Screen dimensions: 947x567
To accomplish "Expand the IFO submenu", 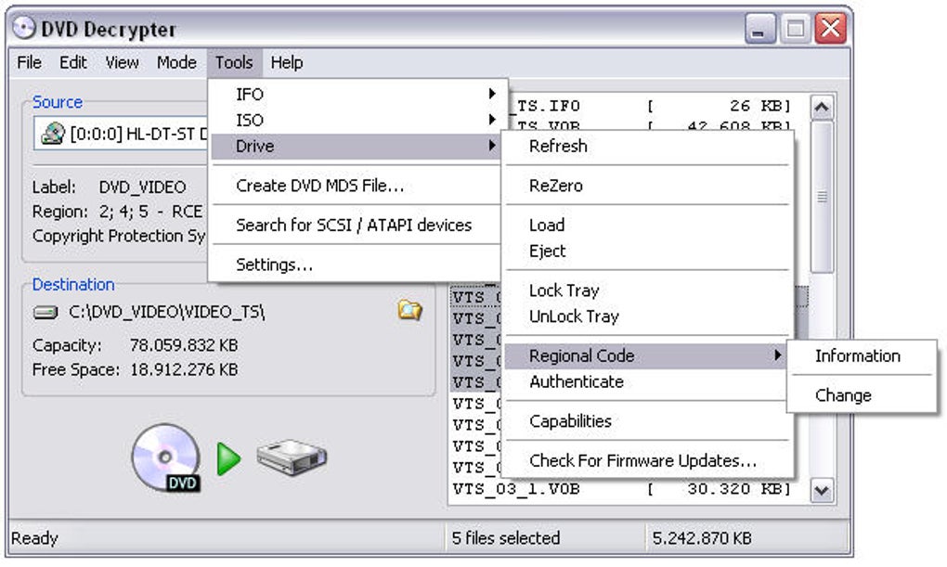I will pos(357,95).
